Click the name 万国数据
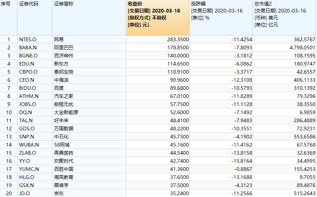 [64, 129]
